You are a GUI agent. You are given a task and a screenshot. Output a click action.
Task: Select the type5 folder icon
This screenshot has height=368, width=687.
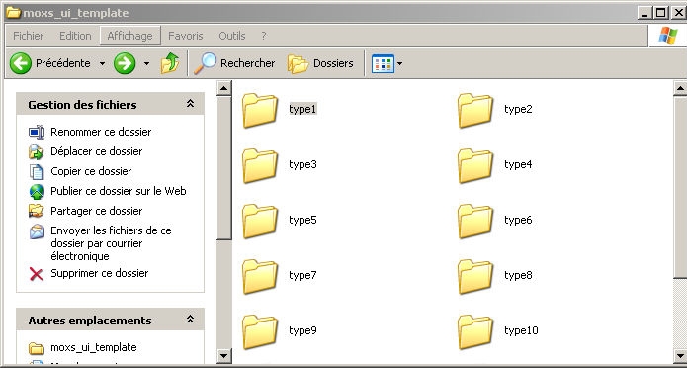click(260, 221)
